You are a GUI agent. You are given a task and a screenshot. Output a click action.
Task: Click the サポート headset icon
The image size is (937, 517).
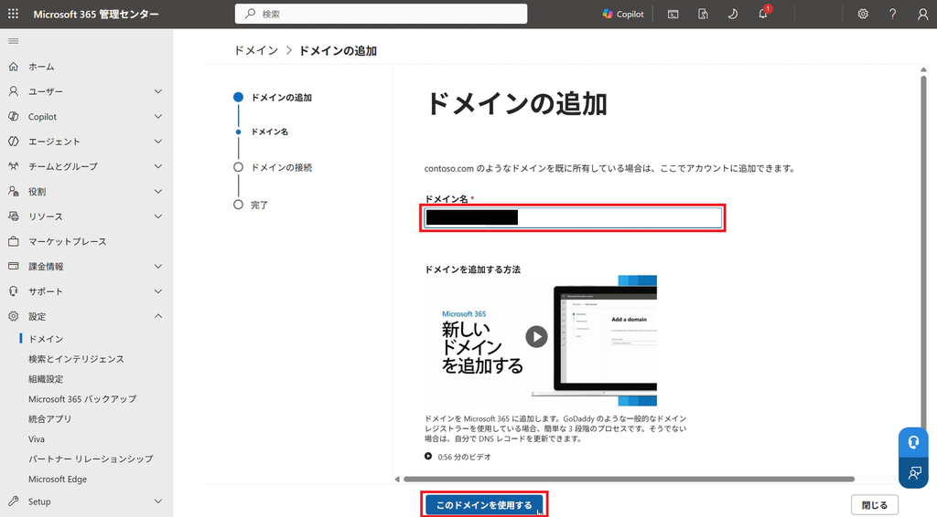coord(13,291)
